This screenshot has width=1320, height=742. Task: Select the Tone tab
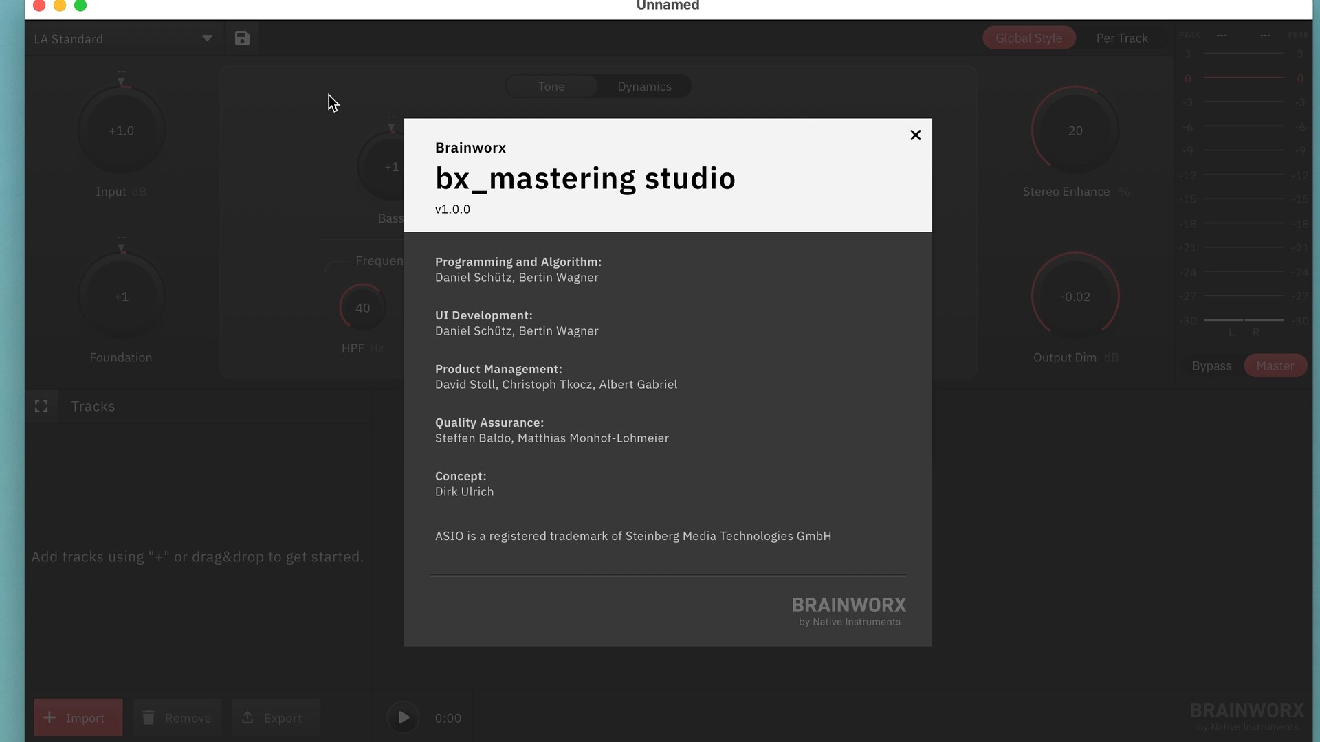(551, 87)
